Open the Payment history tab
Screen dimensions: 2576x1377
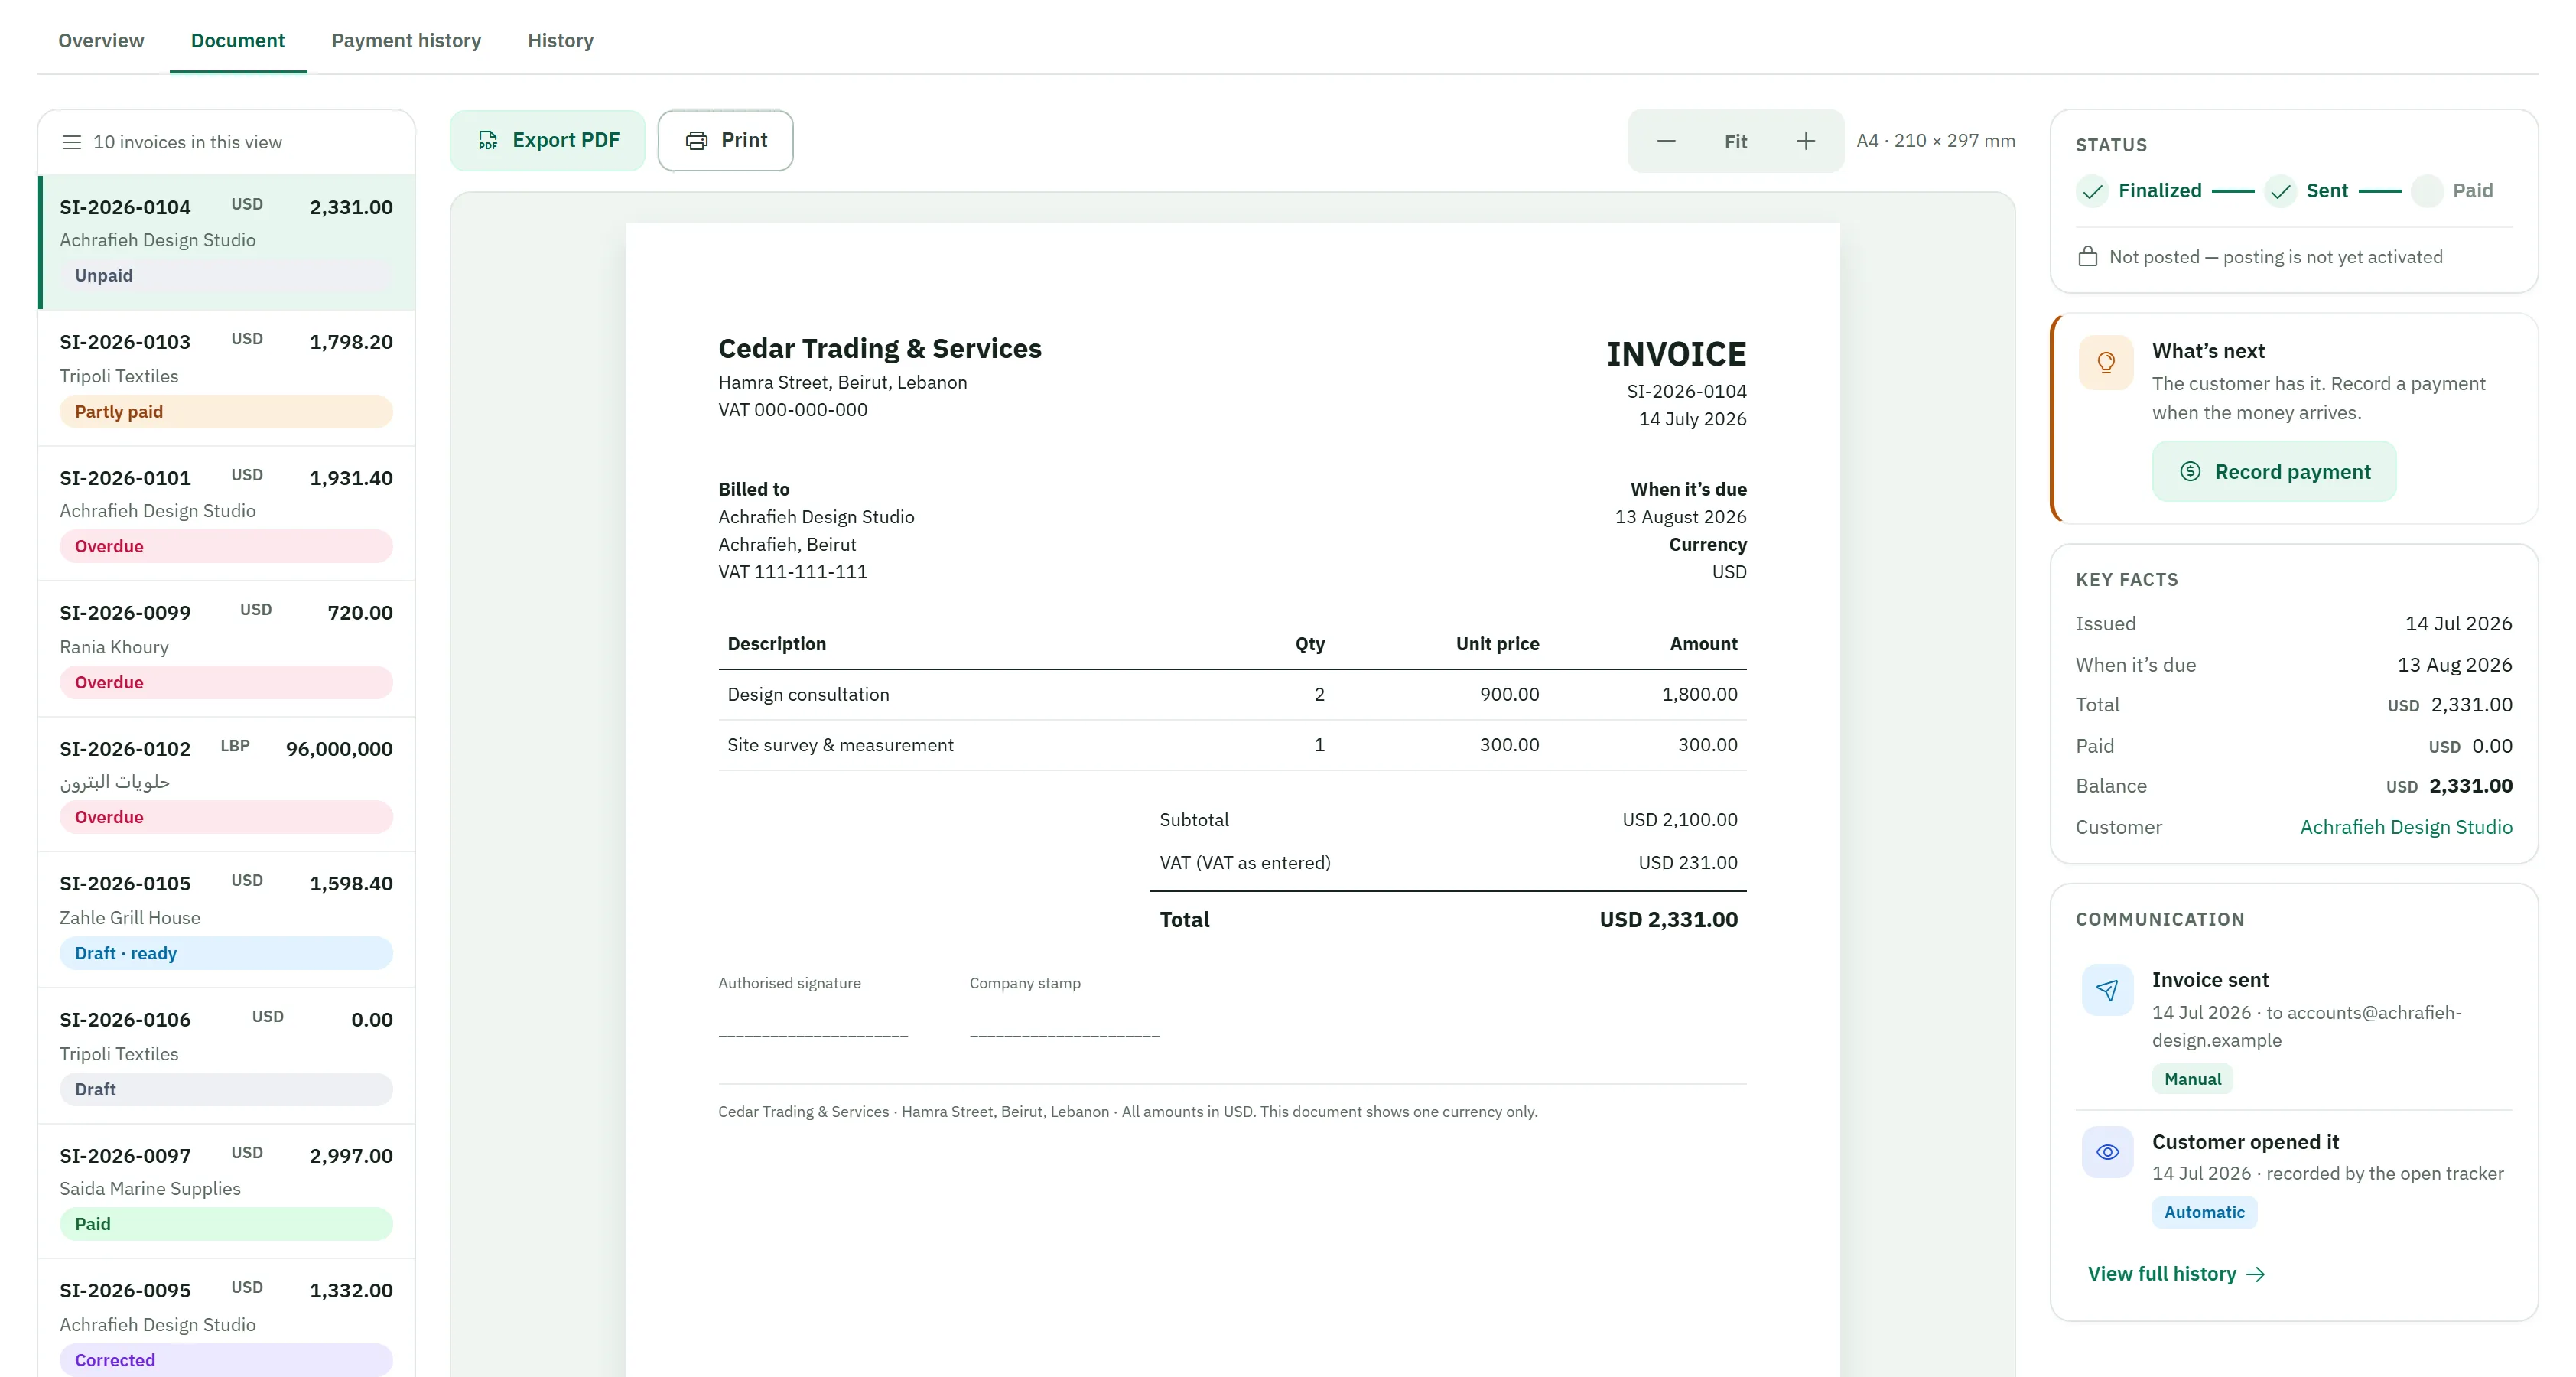coord(406,41)
